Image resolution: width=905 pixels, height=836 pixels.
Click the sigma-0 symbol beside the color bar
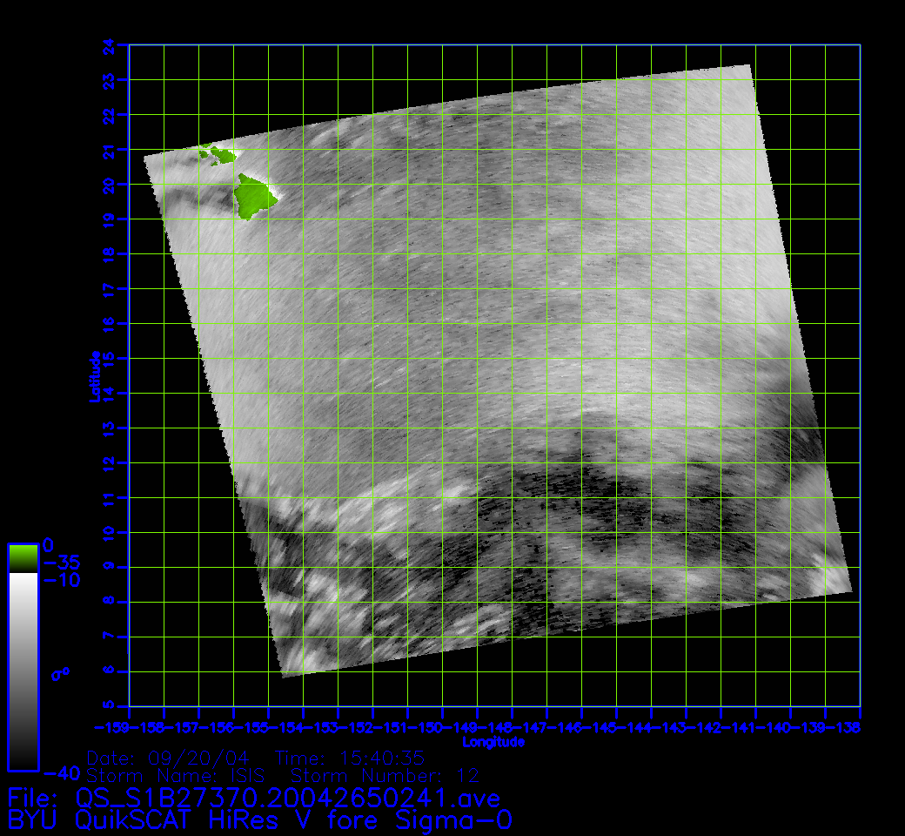click(x=59, y=672)
